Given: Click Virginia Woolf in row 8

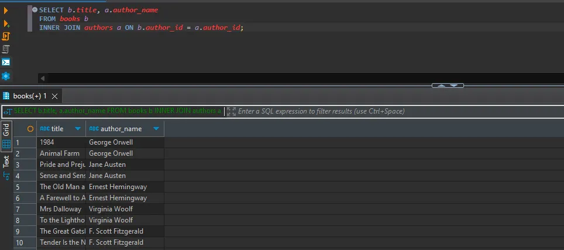Looking at the screenshot, I should point(125,220).
